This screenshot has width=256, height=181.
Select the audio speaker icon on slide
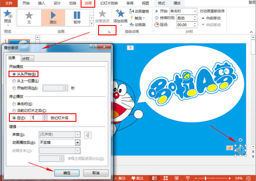click(x=240, y=150)
